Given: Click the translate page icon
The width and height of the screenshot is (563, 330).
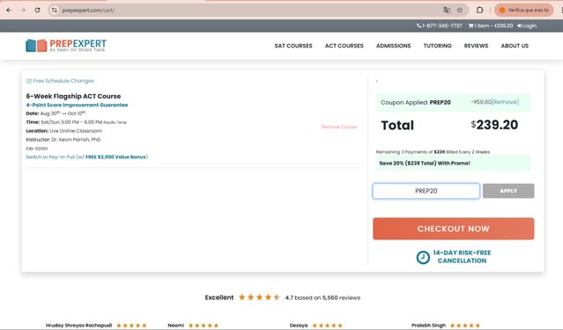Looking at the screenshot, I should [447, 10].
